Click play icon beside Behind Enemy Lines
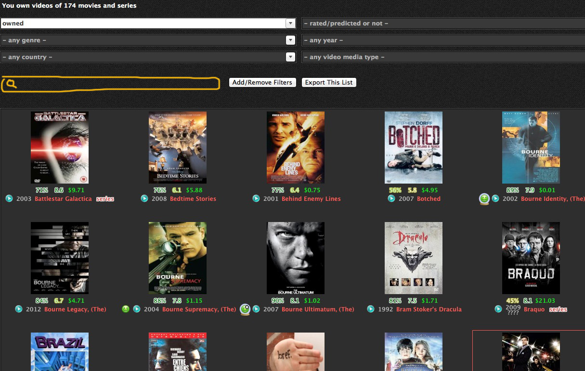 [256, 198]
